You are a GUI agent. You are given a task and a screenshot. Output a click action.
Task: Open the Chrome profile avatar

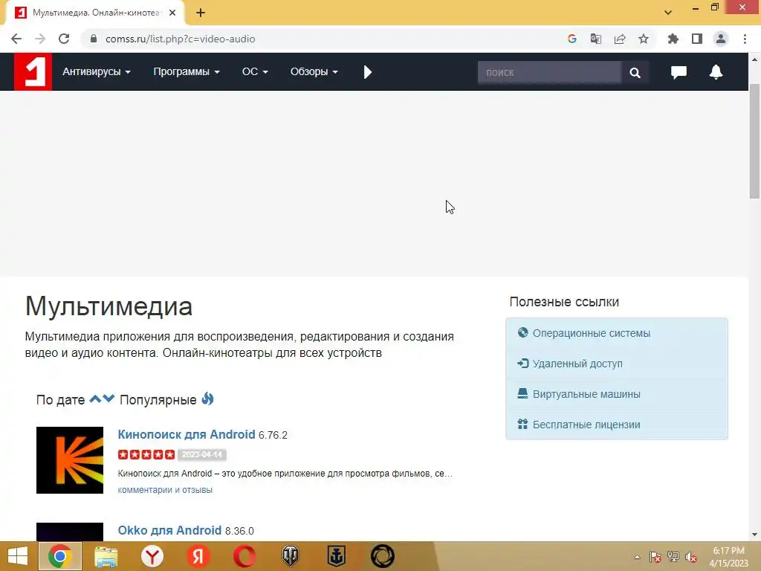pos(721,39)
